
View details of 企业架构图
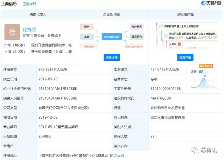click(112, 58)
